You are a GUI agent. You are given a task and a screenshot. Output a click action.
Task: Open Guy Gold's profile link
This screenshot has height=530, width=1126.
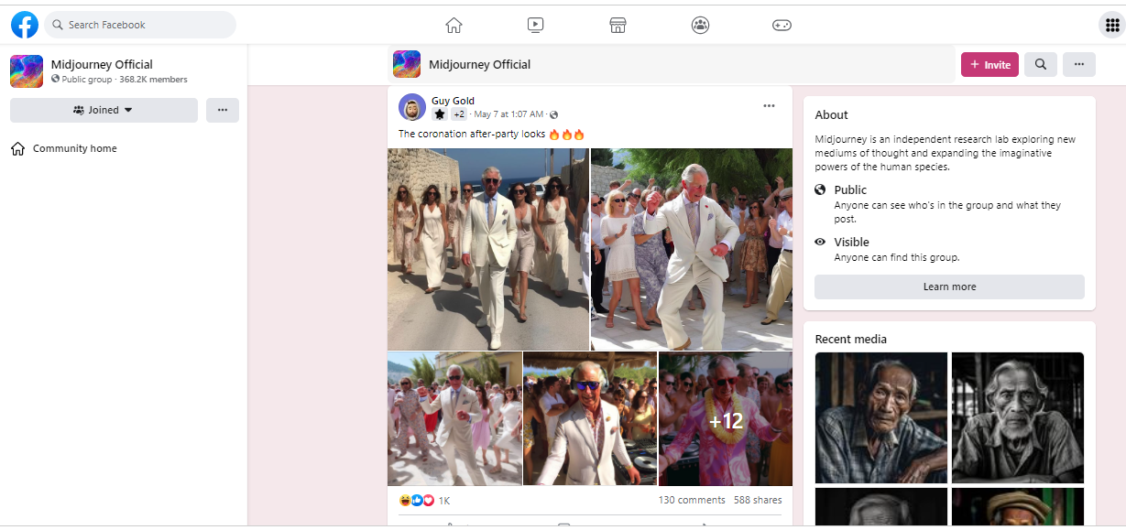tap(453, 101)
